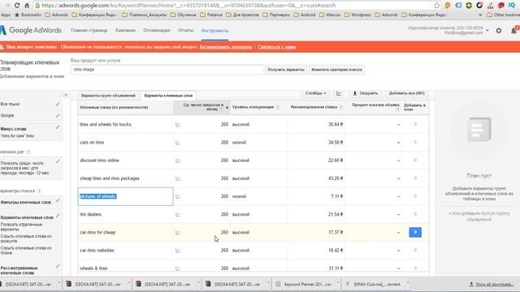Select the 'pictures of wheels' keyword cell

pos(125,196)
